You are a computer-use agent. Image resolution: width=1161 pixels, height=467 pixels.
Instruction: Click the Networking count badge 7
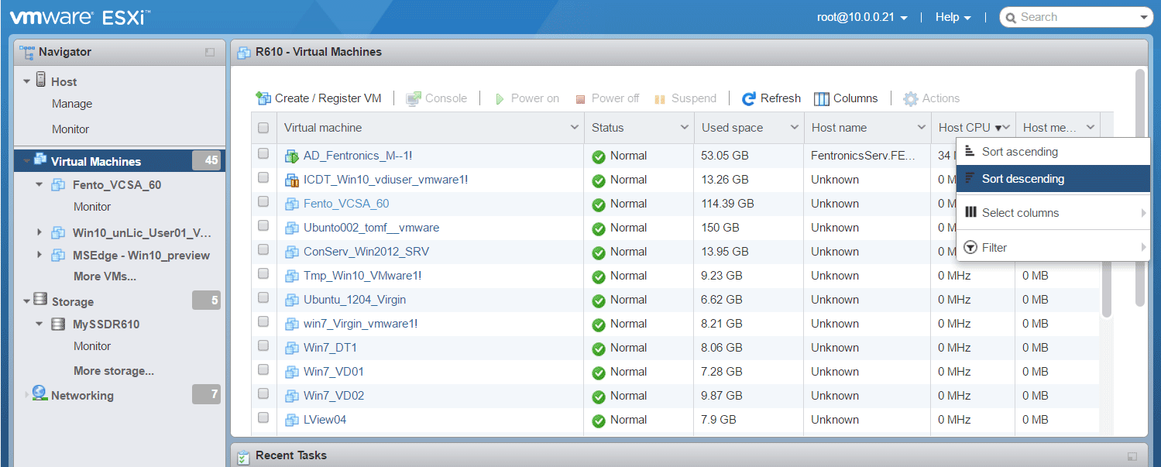(x=206, y=395)
